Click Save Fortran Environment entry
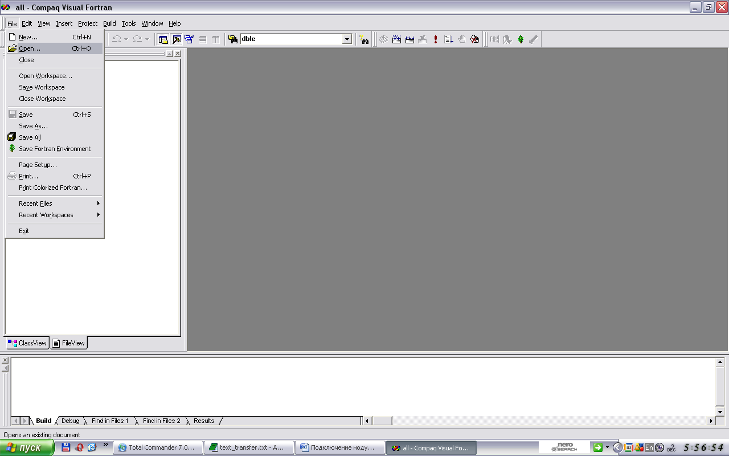The image size is (729, 456). pyautogui.click(x=55, y=149)
